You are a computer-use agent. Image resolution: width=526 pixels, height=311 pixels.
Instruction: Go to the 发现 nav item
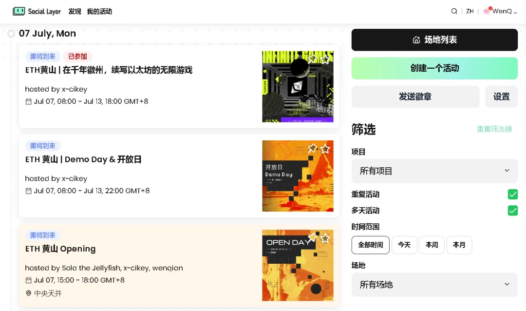point(75,11)
